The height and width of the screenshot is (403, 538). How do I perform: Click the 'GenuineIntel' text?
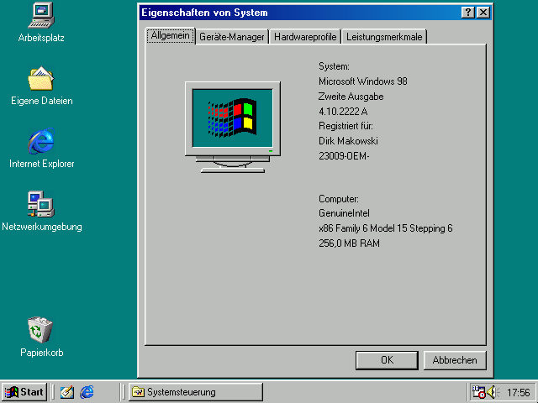click(344, 213)
